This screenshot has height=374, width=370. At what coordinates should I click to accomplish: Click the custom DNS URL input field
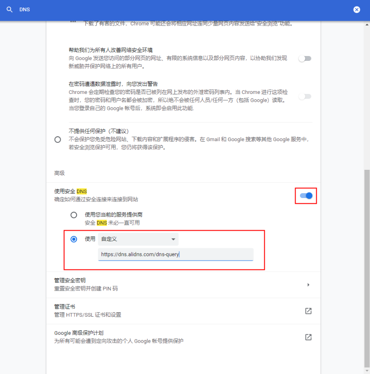(175, 254)
